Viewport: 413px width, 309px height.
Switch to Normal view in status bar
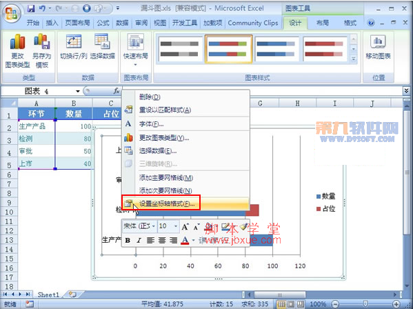(281, 304)
